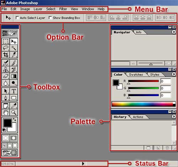Open the Color palette flyout menu
This screenshot has width=178, height=167.
[x=174, y=74]
